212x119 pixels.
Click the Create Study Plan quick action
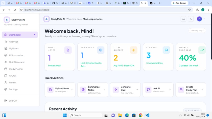coord(191,90)
